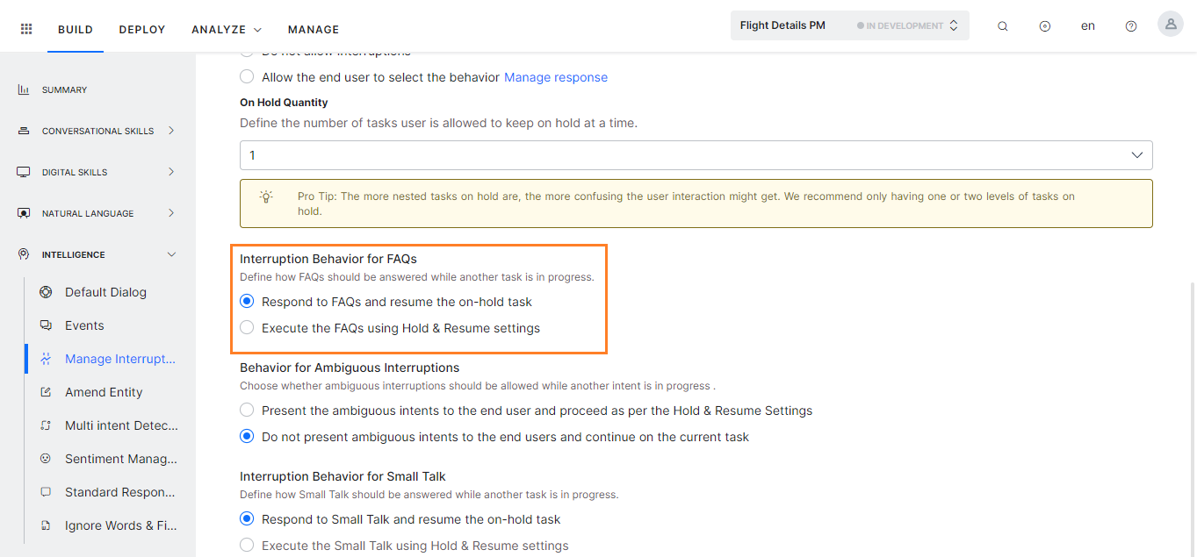This screenshot has height=557, width=1197.
Task: Click the 'Interruption Behavior for FAQs' heading
Action: (x=328, y=259)
